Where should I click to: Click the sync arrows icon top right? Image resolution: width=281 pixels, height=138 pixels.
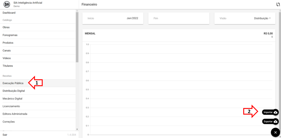point(278,4)
